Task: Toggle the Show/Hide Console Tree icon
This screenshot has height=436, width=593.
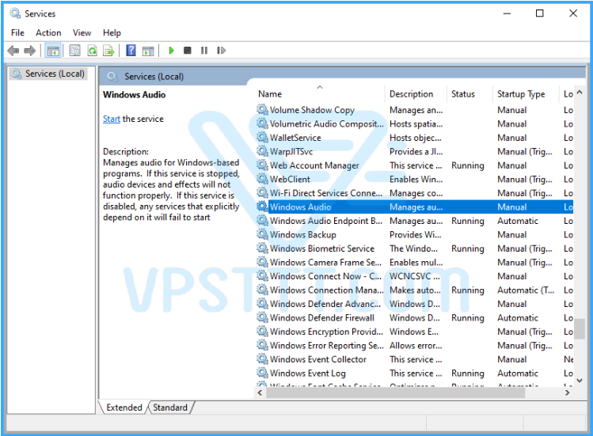Action: coord(53,51)
